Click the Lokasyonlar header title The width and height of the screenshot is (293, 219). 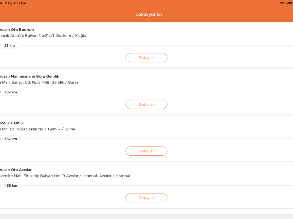(149, 15)
